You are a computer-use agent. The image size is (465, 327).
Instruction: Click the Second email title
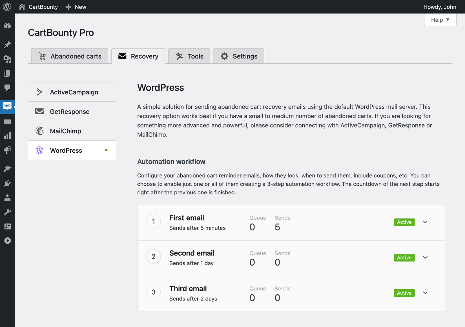[192, 253]
